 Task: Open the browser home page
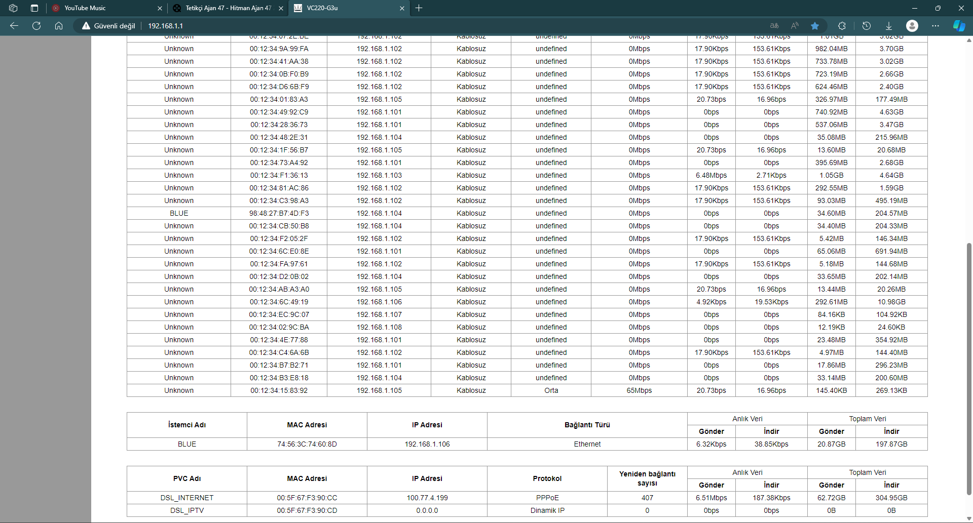[x=59, y=26]
